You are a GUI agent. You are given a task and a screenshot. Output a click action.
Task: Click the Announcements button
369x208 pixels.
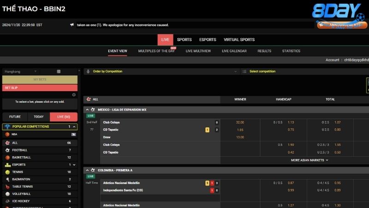pos(342,25)
